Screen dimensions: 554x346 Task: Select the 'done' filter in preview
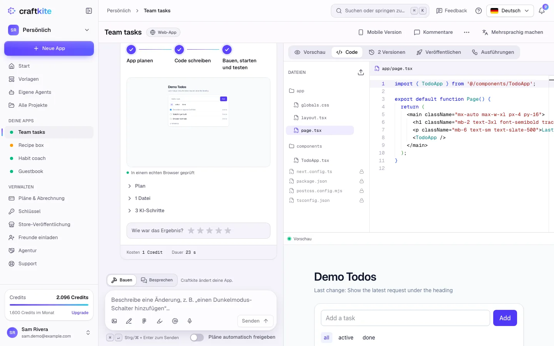369,338
